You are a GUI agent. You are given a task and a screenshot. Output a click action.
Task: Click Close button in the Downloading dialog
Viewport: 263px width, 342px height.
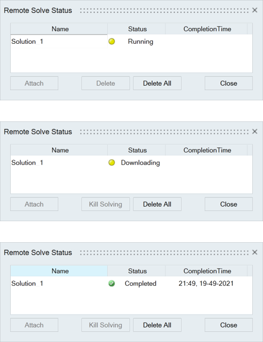click(x=229, y=204)
